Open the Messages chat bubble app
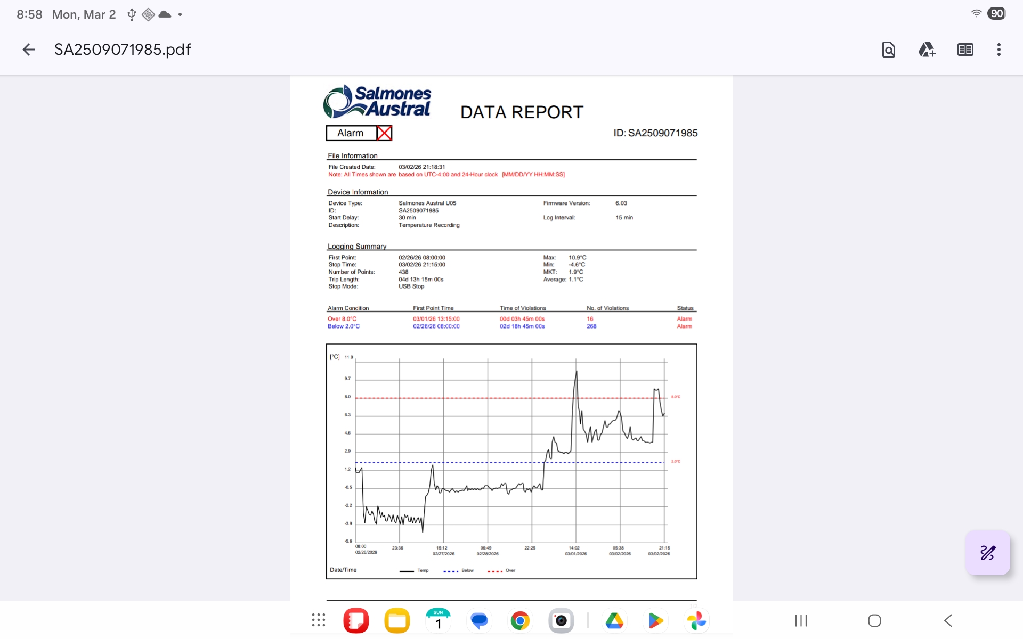The width and height of the screenshot is (1023, 639). tap(479, 620)
